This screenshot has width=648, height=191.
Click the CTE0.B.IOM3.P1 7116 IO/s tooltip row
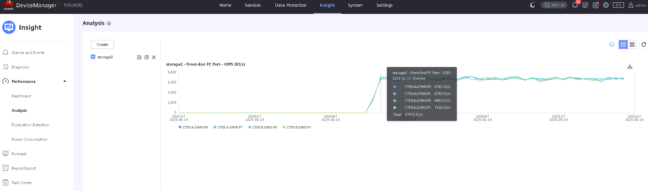pos(422,108)
